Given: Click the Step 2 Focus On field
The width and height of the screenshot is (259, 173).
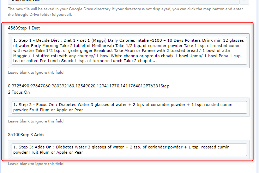Looking at the screenshot, I should tap(129, 107).
